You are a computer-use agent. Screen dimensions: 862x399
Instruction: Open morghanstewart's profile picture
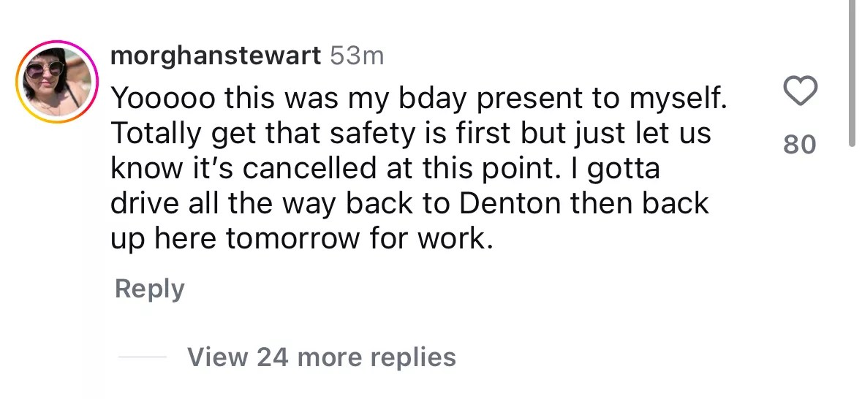point(58,80)
